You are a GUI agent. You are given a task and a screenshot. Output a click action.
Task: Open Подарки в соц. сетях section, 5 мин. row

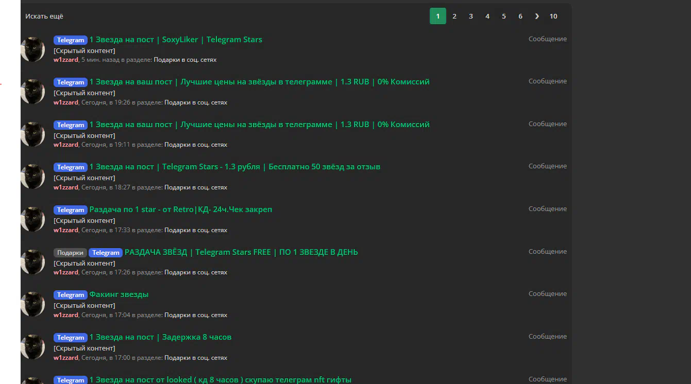click(185, 60)
